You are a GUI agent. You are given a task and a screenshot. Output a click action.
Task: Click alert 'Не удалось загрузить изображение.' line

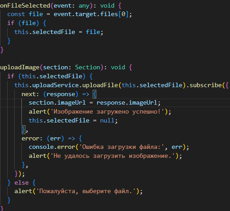[105, 156]
